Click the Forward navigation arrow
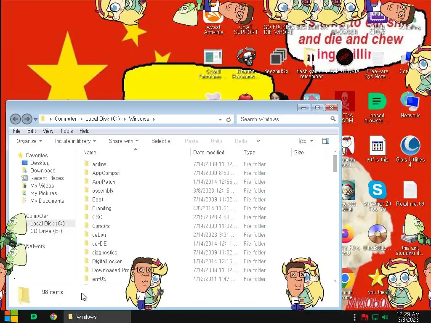 click(x=27, y=119)
